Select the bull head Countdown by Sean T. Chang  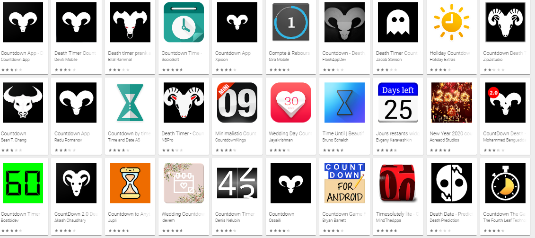point(23,102)
